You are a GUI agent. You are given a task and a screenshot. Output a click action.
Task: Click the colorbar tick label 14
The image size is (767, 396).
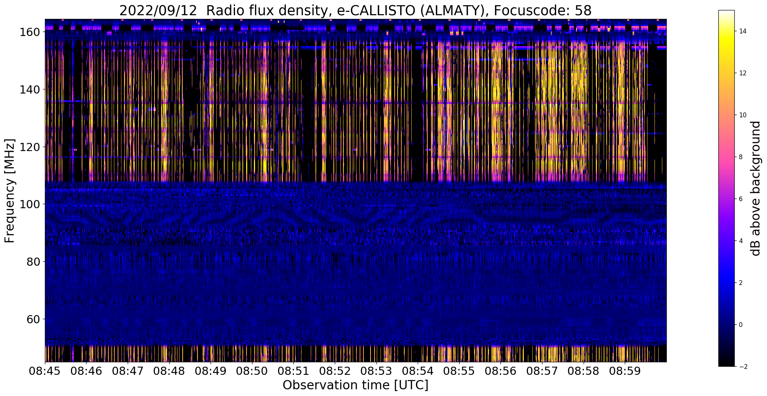click(743, 31)
